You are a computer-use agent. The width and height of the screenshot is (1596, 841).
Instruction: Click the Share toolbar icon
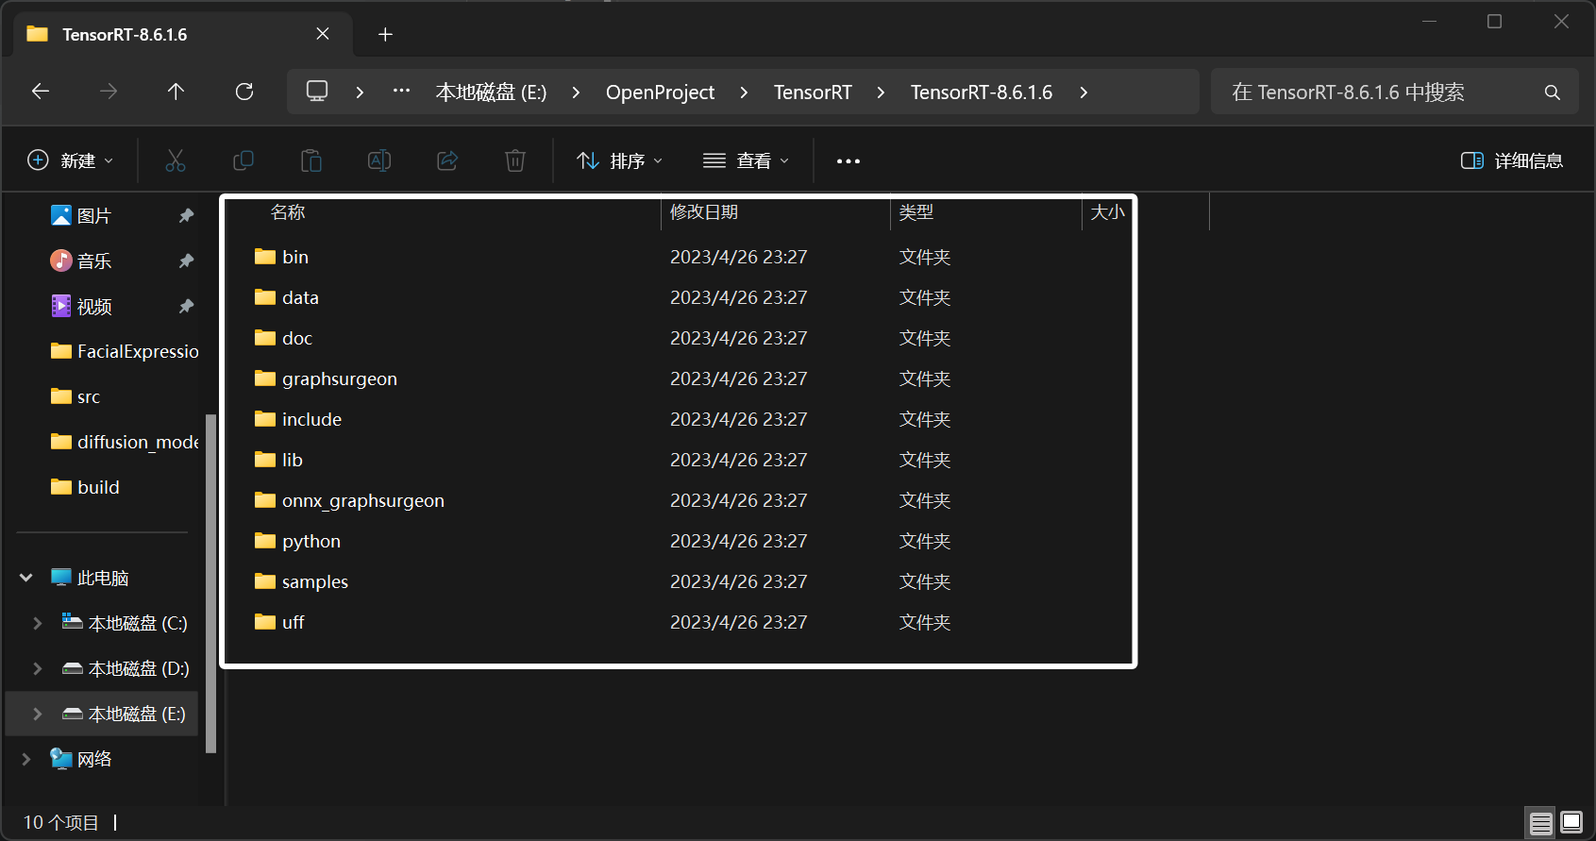[x=447, y=160]
